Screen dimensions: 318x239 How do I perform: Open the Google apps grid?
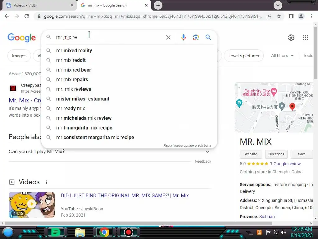click(306, 38)
